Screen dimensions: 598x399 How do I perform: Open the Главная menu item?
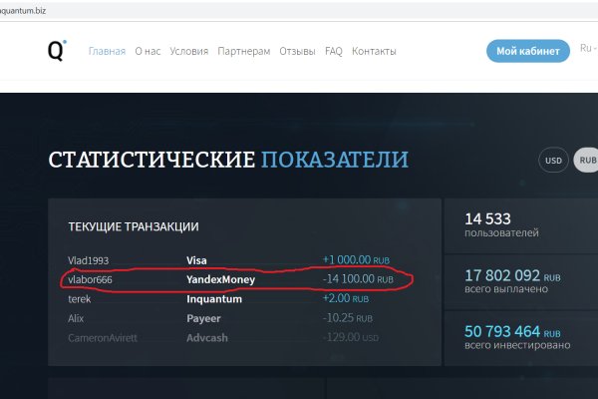(107, 51)
